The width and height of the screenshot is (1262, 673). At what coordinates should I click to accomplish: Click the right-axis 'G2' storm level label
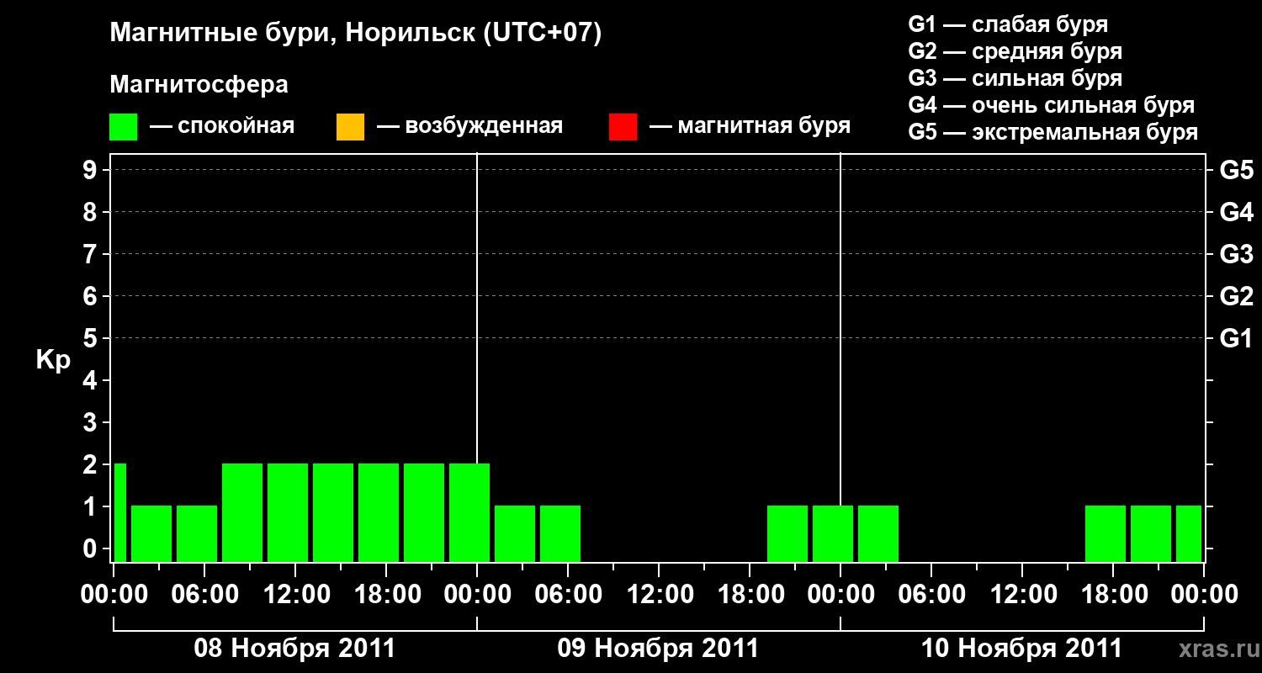(1236, 296)
